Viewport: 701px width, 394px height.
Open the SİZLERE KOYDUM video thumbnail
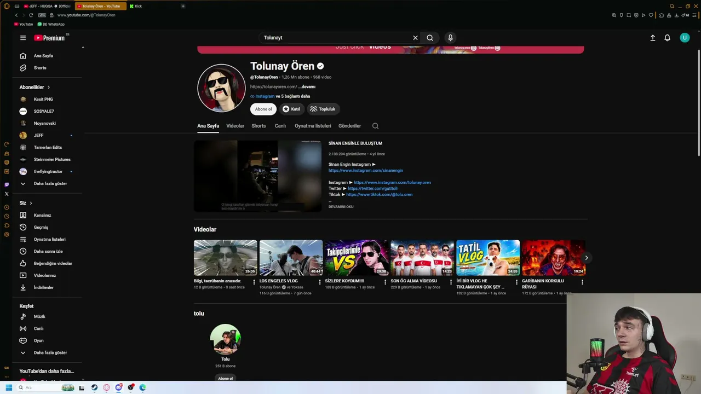coord(357,258)
